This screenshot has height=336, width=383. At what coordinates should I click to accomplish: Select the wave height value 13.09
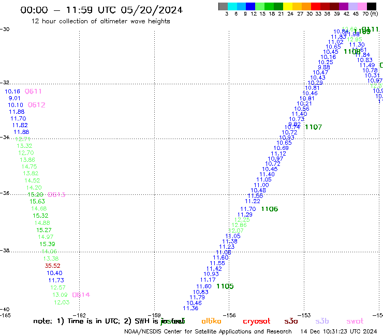pos(60,295)
